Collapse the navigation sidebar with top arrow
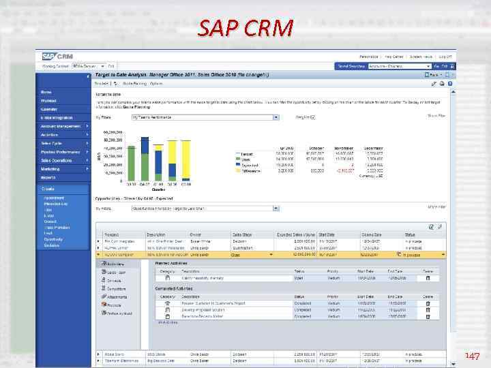 [88, 76]
